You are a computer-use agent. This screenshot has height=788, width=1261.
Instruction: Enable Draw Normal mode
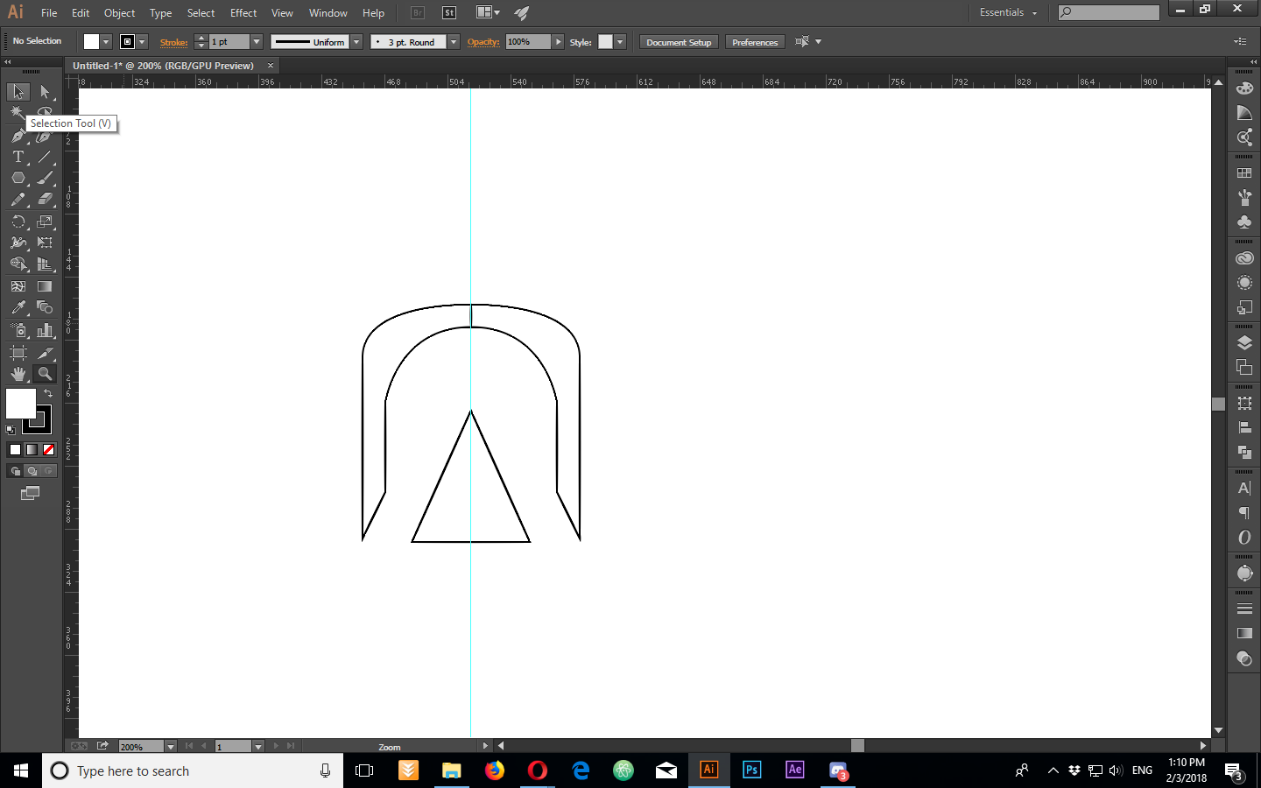click(x=15, y=471)
